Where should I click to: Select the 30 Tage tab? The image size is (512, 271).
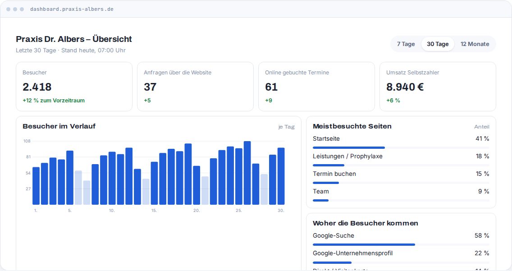pos(438,44)
